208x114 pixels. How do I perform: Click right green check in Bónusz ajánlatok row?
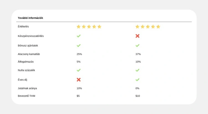click(137, 45)
